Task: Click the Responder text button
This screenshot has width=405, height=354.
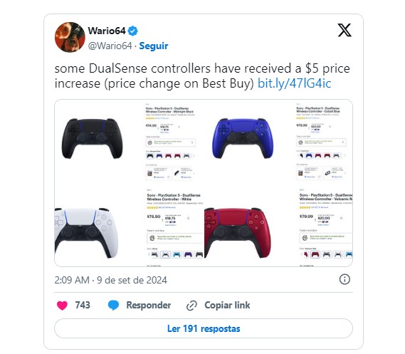Action: pyautogui.click(x=149, y=305)
